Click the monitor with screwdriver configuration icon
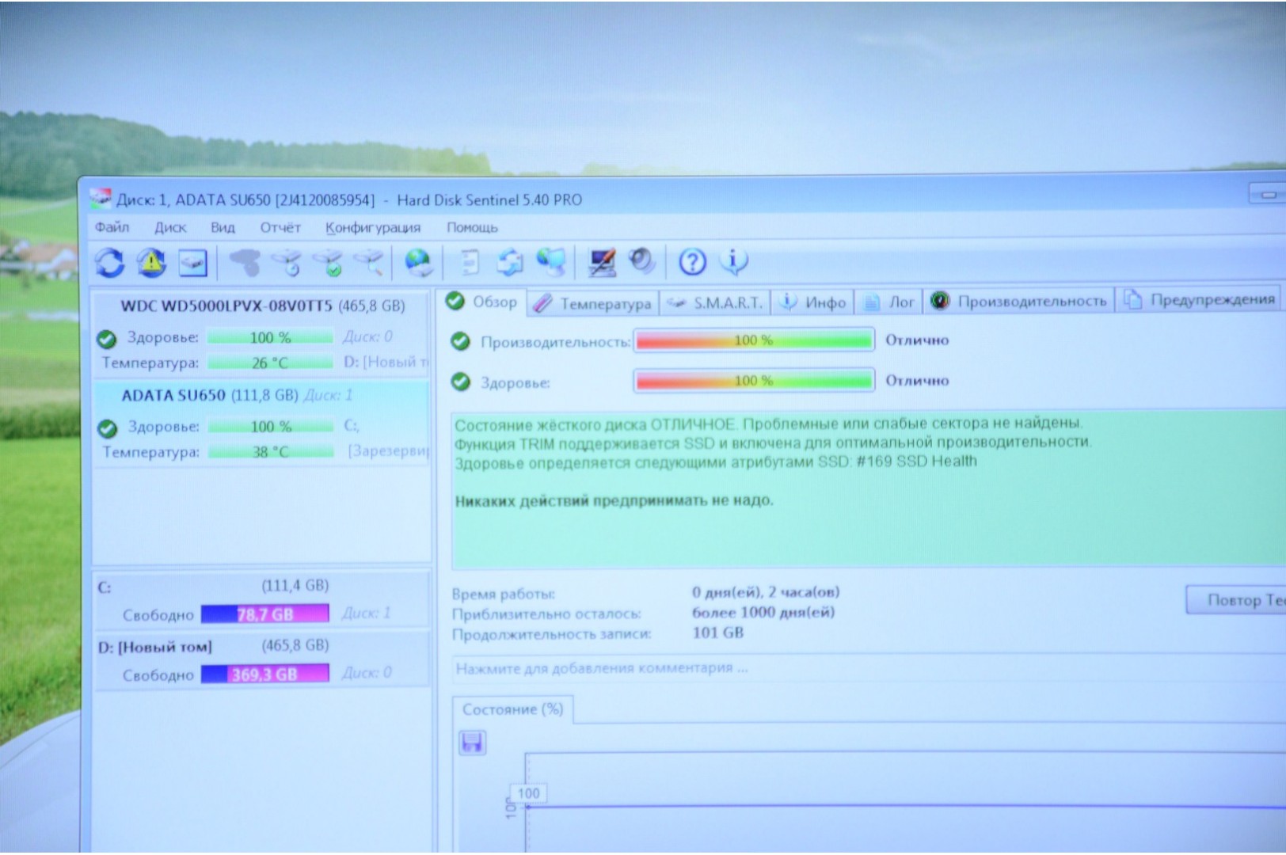The height and width of the screenshot is (855, 1286). (602, 262)
